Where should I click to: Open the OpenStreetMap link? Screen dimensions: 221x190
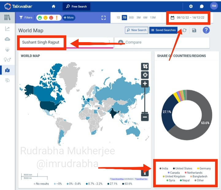(x=118, y=179)
